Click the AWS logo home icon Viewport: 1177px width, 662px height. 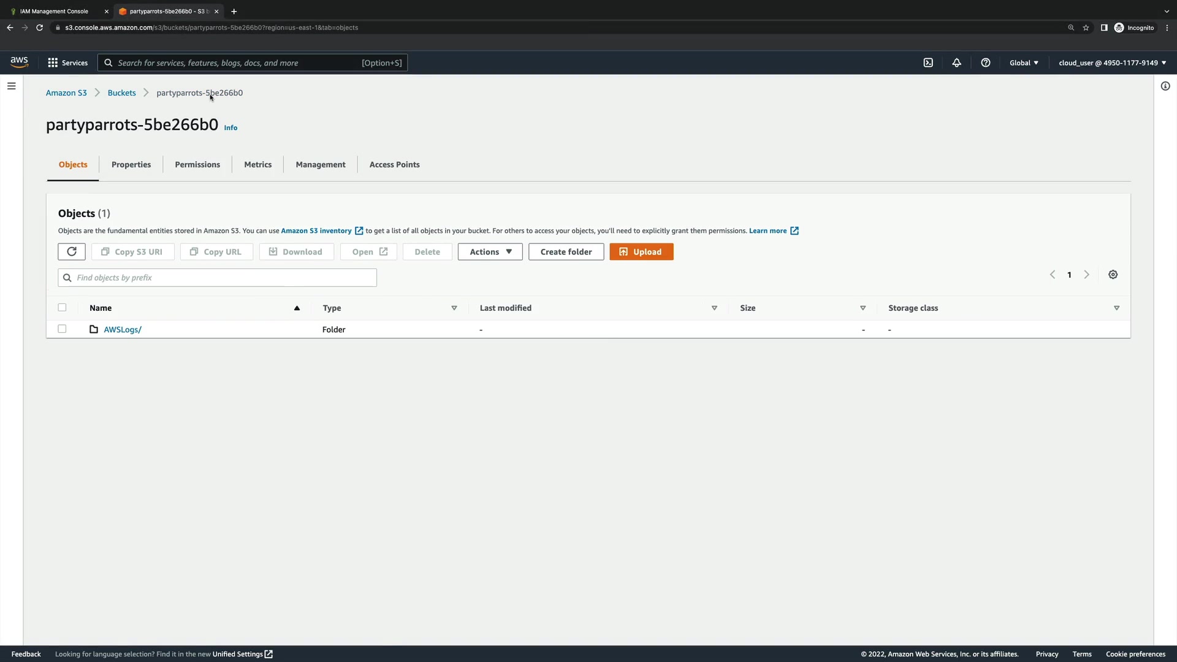20,62
